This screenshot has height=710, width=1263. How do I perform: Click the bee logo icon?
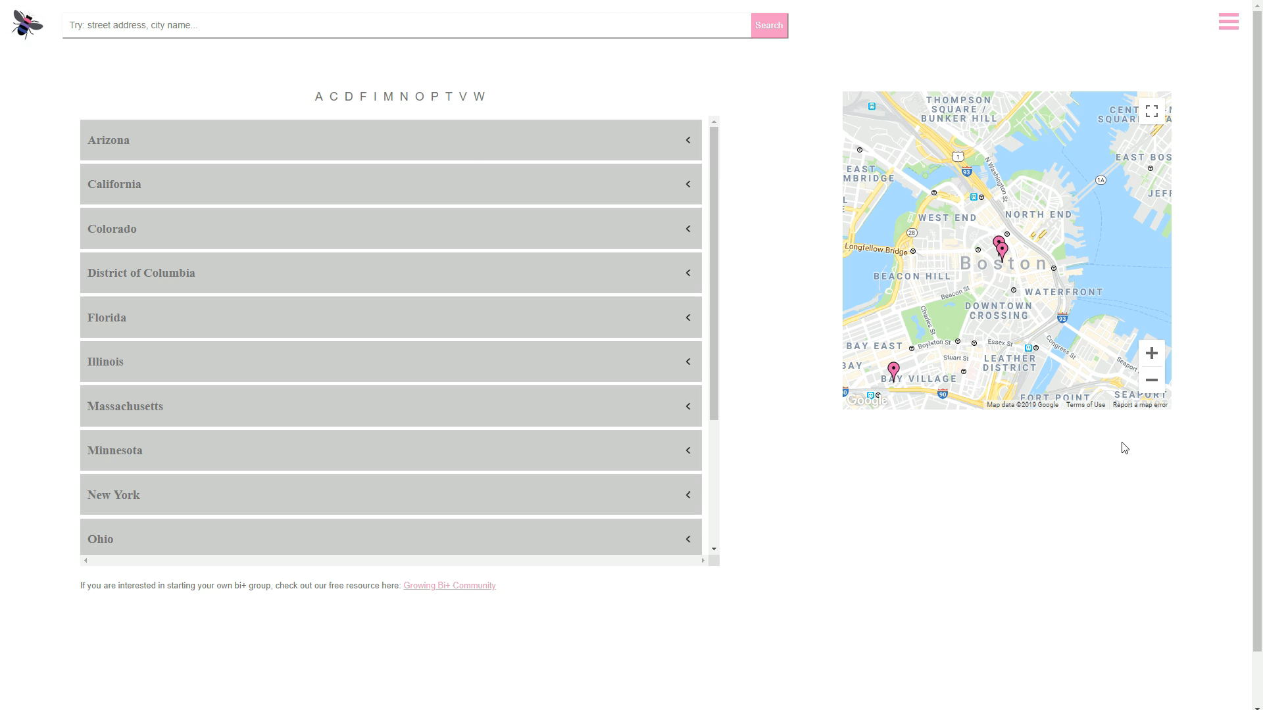coord(27,25)
